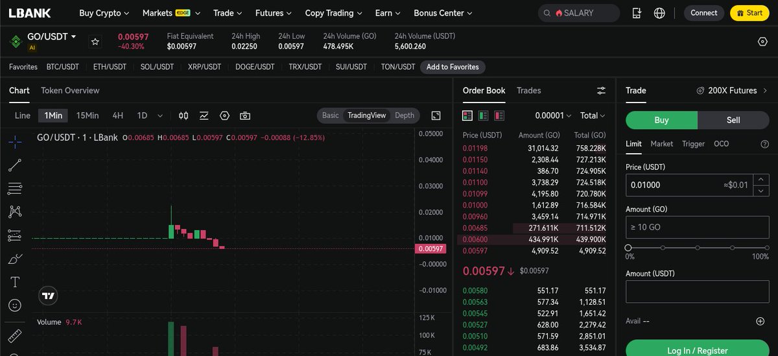Select the Market order tab
The width and height of the screenshot is (778, 356).
(x=662, y=144)
